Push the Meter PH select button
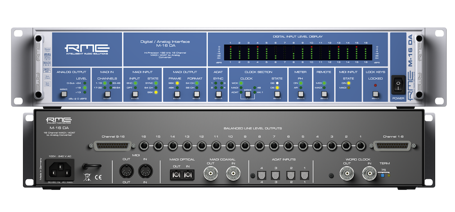455x212 pixels. (301, 94)
